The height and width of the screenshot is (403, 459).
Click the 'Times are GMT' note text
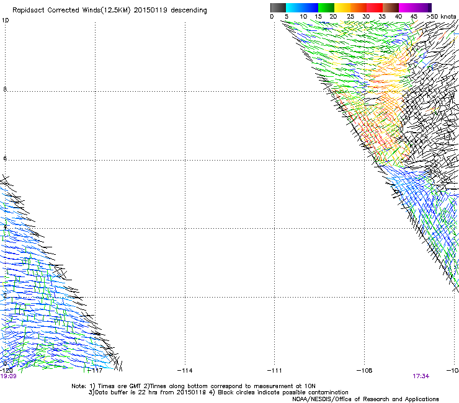point(120,386)
